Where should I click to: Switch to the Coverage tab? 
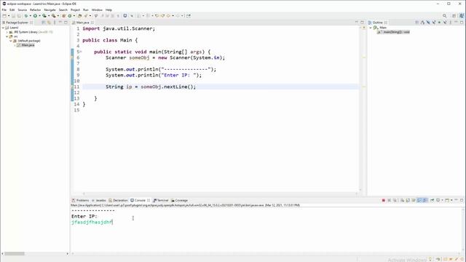pos(180,200)
